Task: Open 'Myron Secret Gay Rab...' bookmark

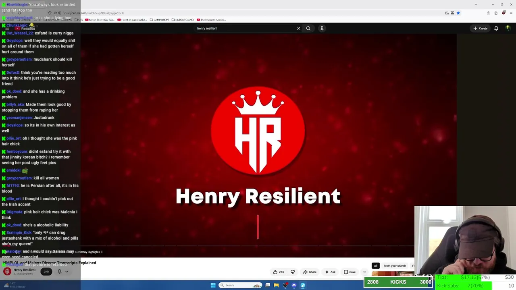Action: pyautogui.click(x=100, y=20)
